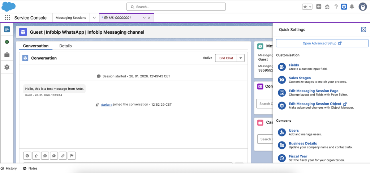This screenshot has height=173, width=370.
Task: Click the raise flag icon
Action: click(72, 156)
